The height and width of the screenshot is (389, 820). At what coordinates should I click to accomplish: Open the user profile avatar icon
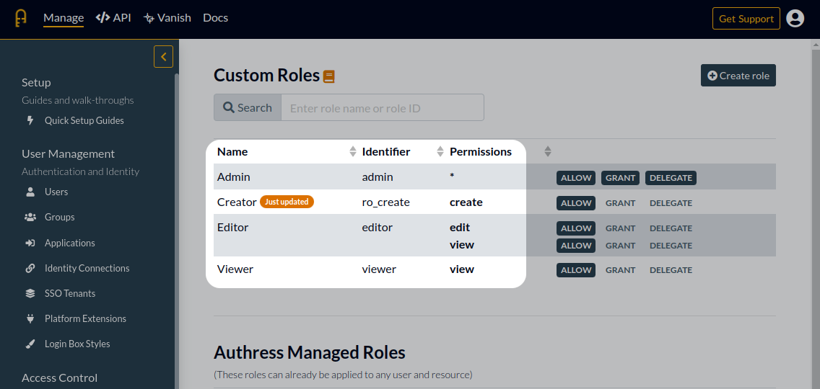pyautogui.click(x=795, y=19)
